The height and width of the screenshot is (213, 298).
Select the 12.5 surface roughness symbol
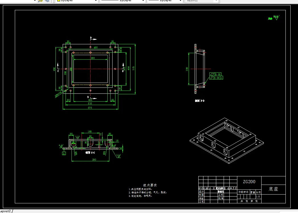[x=276, y=18]
